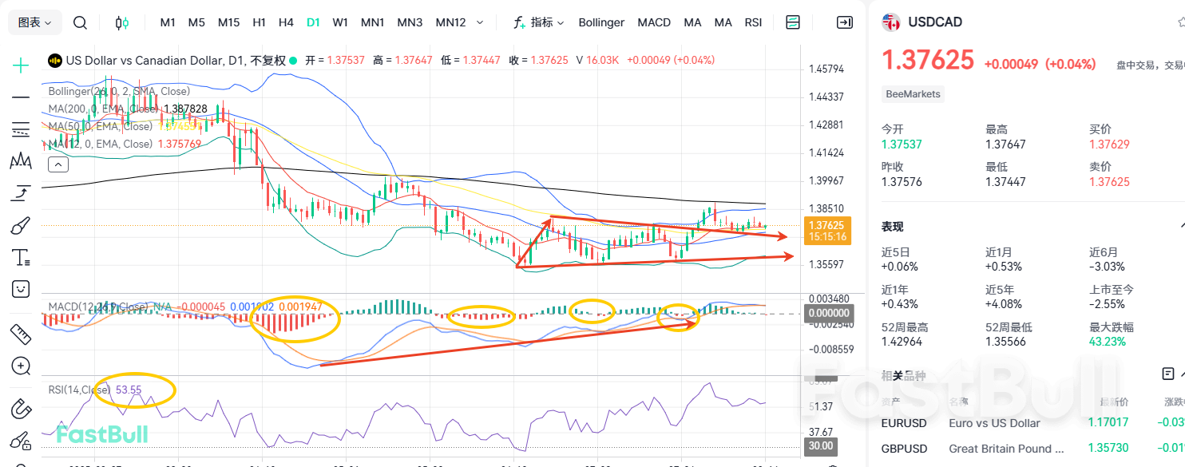The width and height of the screenshot is (1185, 467).
Task: Open the emoji sticker tool
Action: [21, 289]
